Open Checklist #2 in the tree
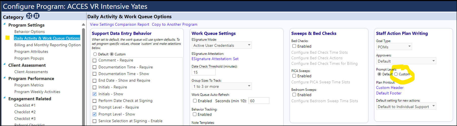This screenshot has height=126, width=457. [25, 112]
